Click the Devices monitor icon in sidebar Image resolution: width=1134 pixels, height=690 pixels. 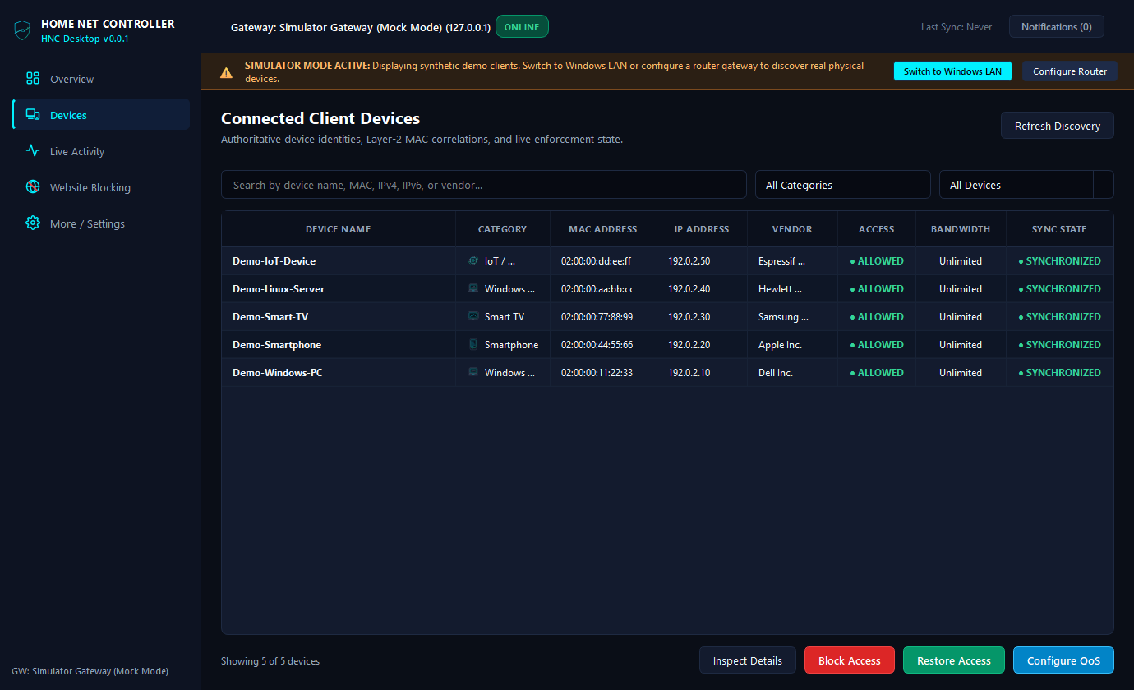[x=33, y=115]
